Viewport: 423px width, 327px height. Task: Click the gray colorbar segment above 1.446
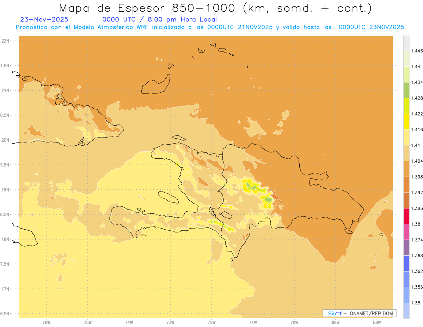[406, 43]
